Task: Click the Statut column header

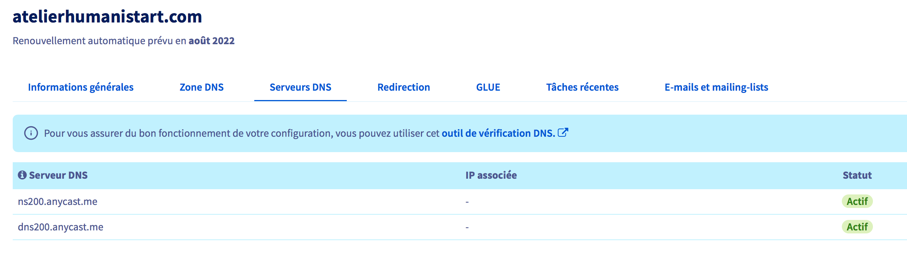Action: pos(857,175)
